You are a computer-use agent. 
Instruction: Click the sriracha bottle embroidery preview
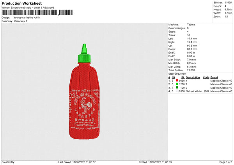point(84,91)
